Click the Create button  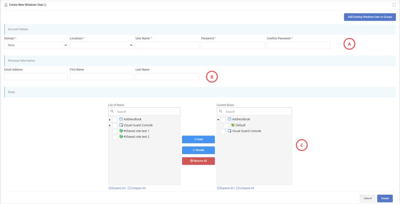tap(385, 199)
